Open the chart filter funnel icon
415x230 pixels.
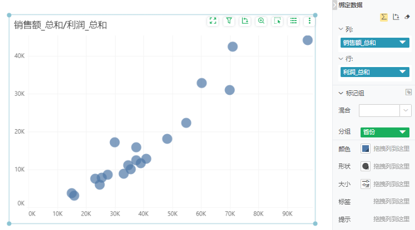229,21
